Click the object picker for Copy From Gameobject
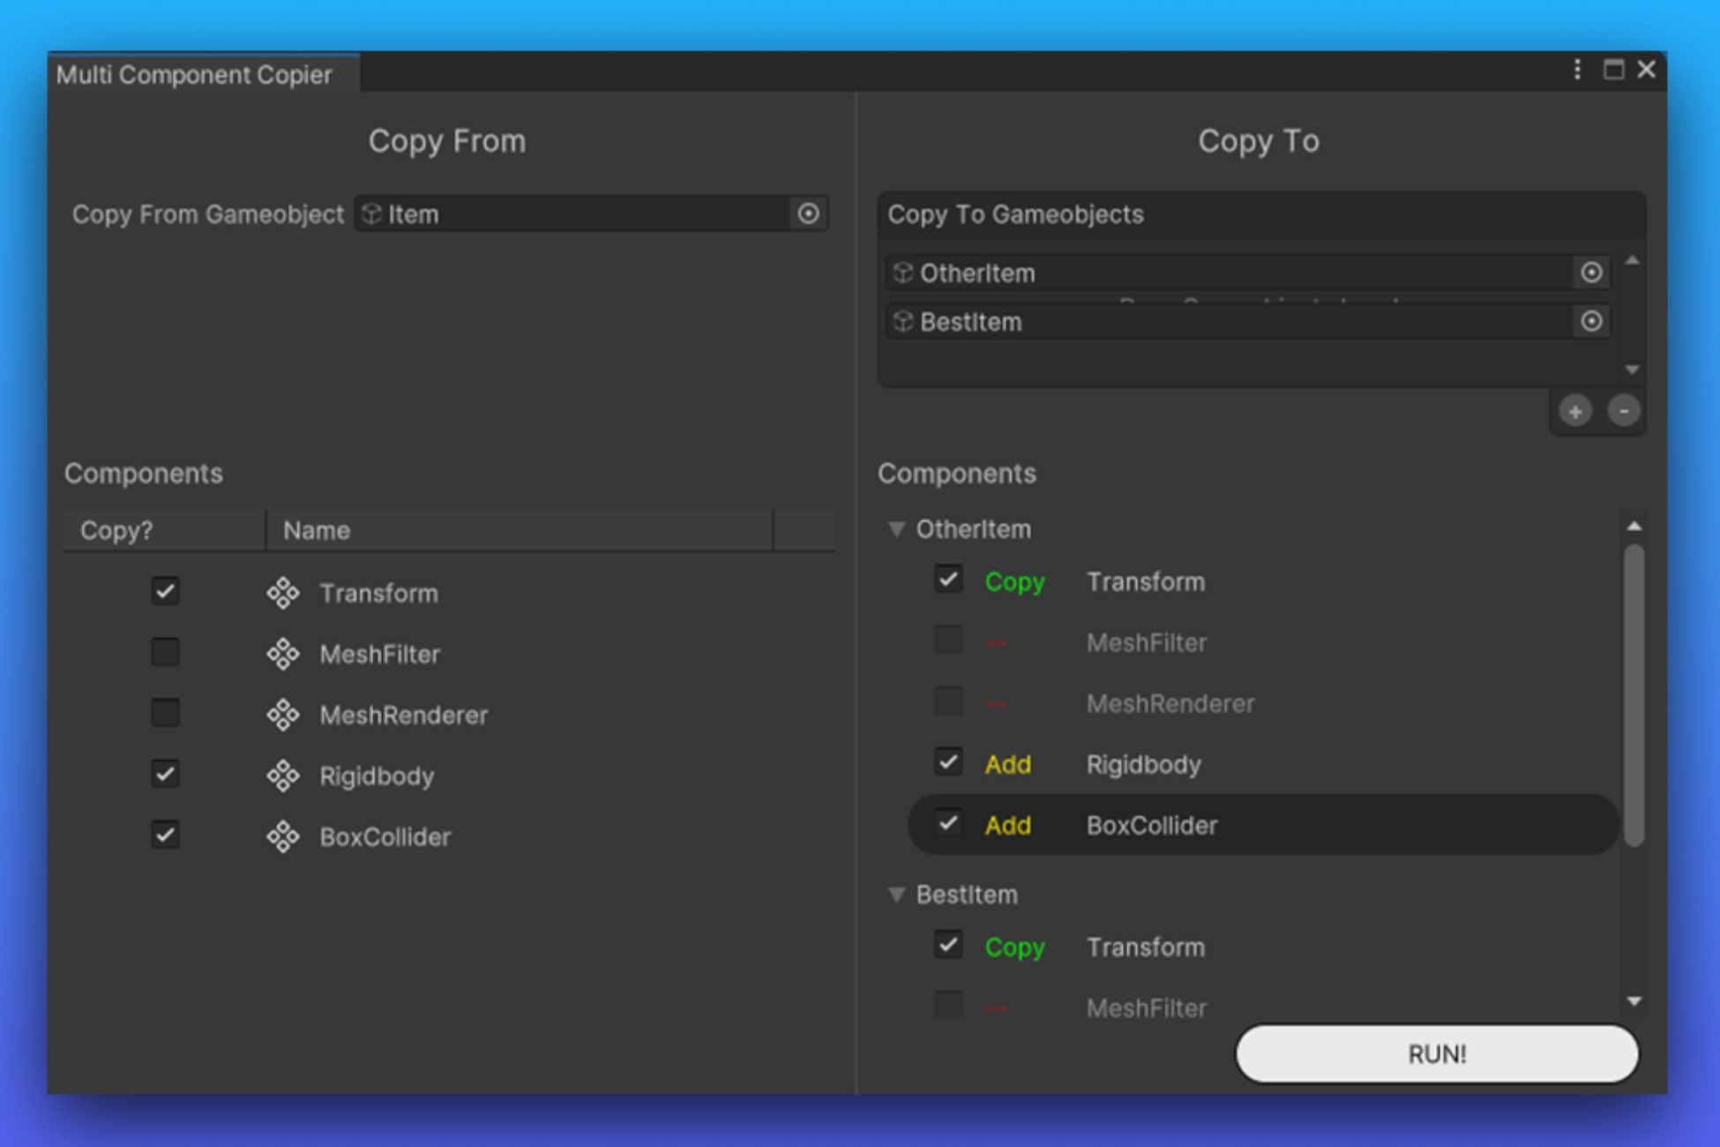The image size is (1720, 1147). 808,214
